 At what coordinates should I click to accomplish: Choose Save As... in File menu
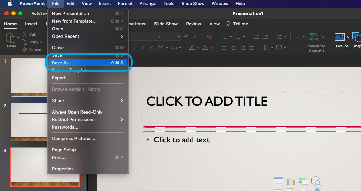click(x=88, y=63)
